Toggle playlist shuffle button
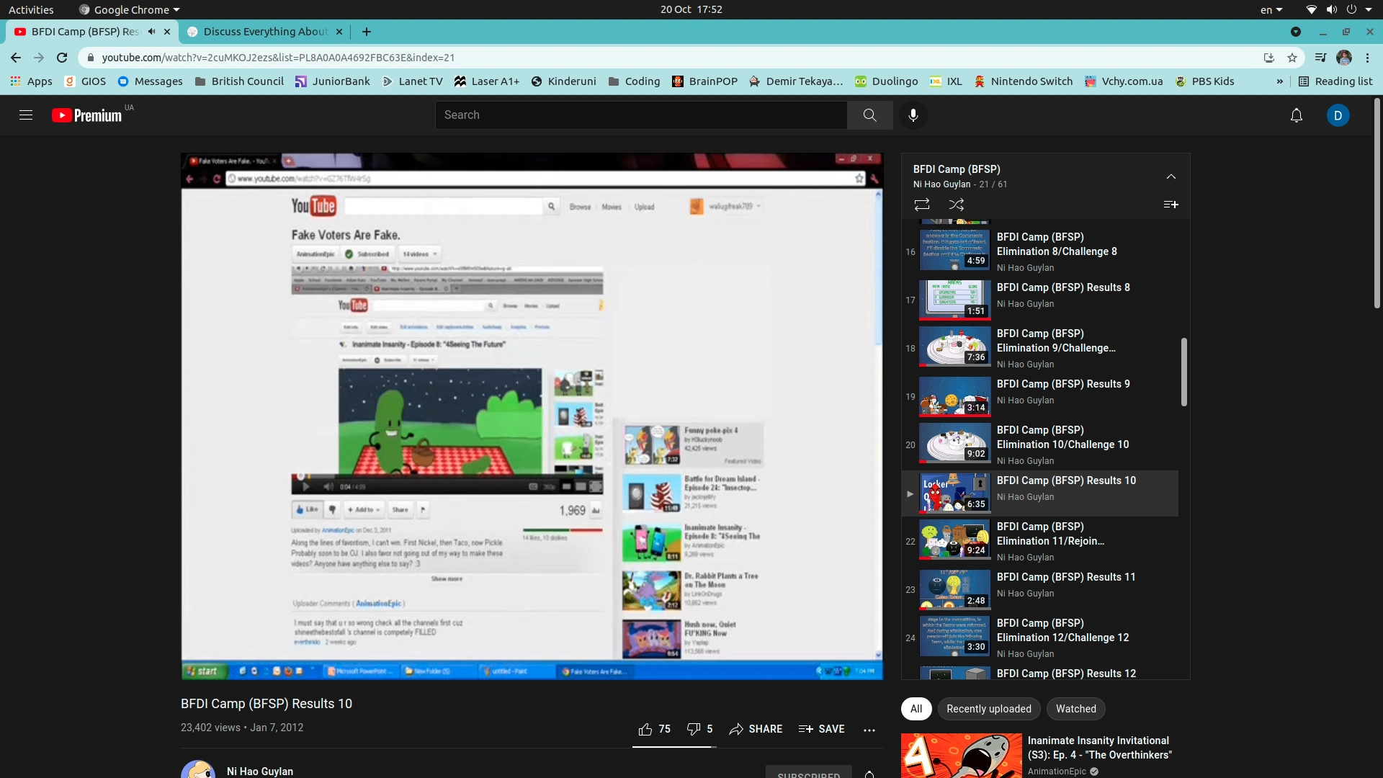Viewport: 1383px width, 778px height. (956, 205)
